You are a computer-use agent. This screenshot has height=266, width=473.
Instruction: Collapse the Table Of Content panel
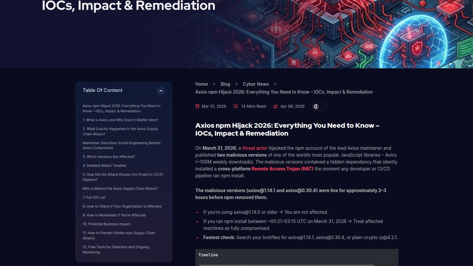[x=161, y=91]
